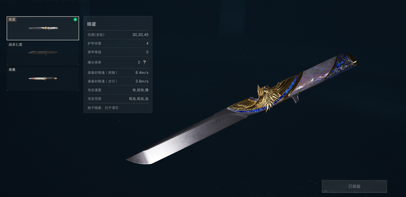This screenshot has width=406, height=197.
Task: Click the question mark beside 爆头倍率
Action: 145,62
